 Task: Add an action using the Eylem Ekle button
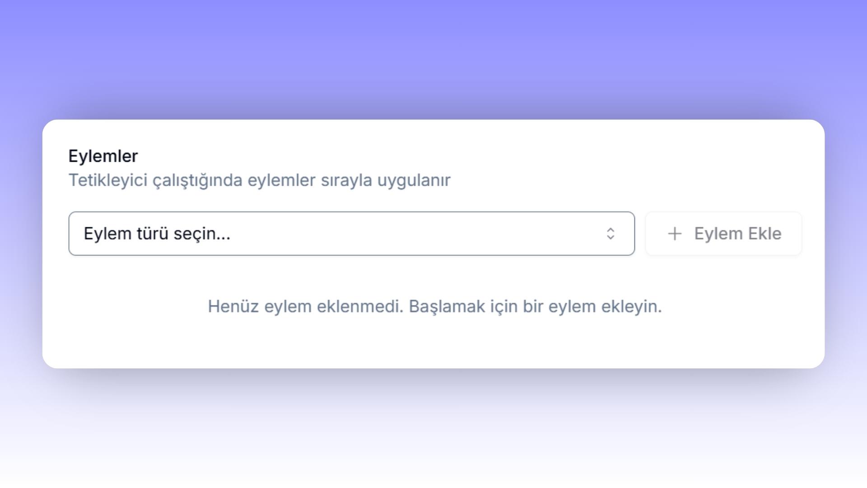pyautogui.click(x=723, y=234)
